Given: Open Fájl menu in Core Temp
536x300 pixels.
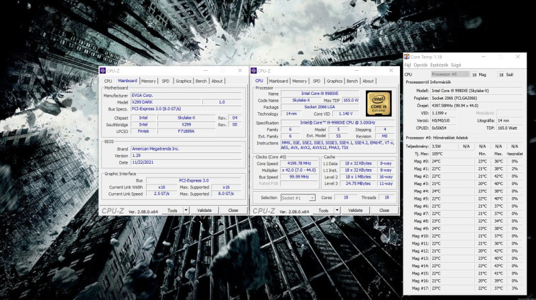Looking at the screenshot, I should [x=407, y=65].
